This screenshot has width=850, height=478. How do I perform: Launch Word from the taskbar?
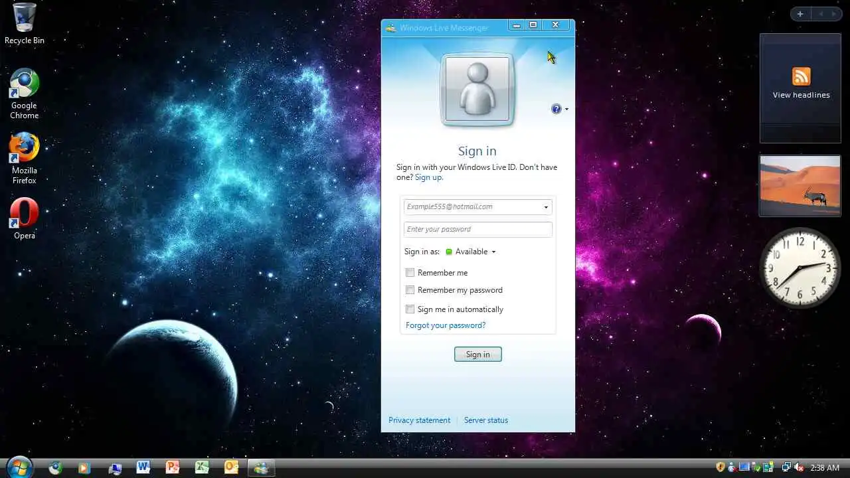pos(143,467)
